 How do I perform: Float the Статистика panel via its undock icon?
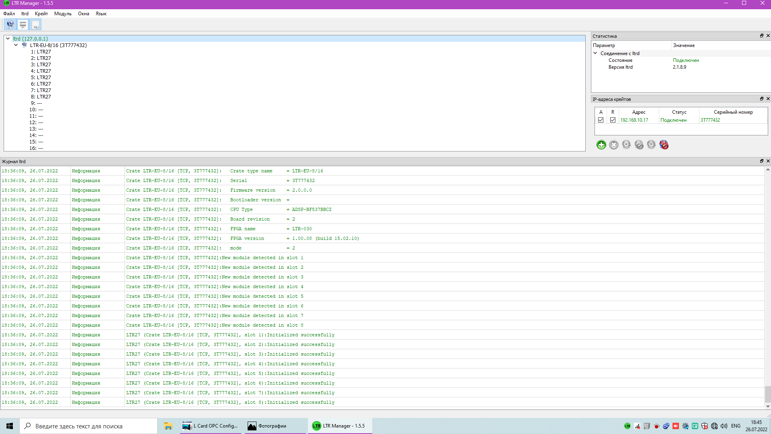761,36
